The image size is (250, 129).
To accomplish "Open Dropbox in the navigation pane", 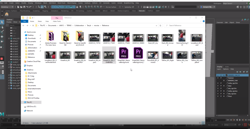I will [x=30, y=65].
